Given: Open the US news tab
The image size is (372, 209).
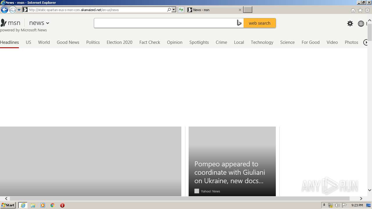Looking at the screenshot, I should point(28,42).
